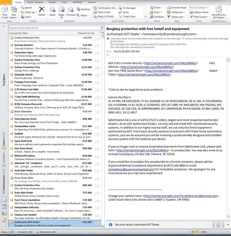Click the zoom slider handle

coord(222,232)
